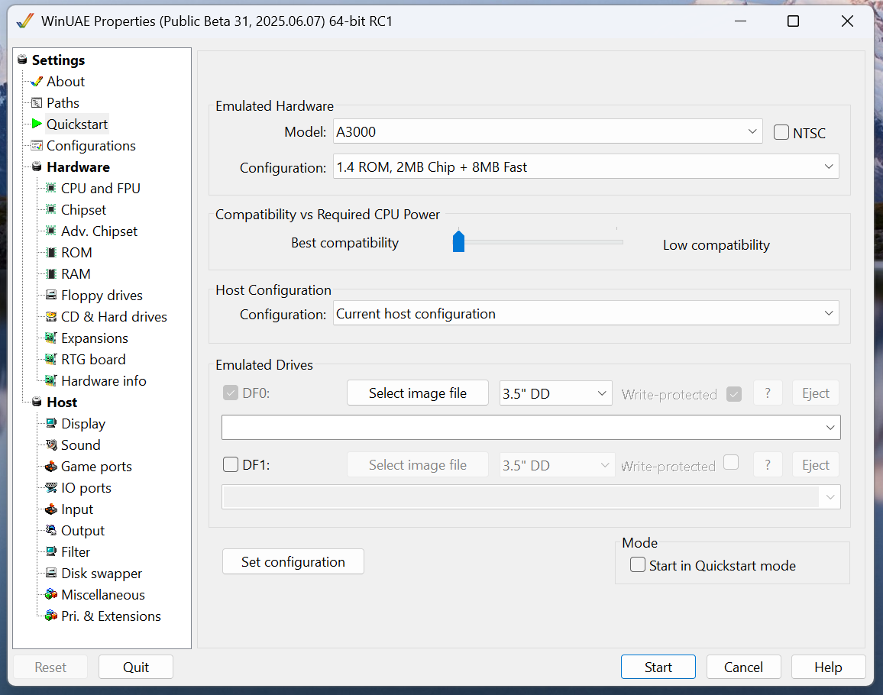The image size is (883, 695).
Task: Click the Chipset chip icon
Action: (x=50, y=209)
